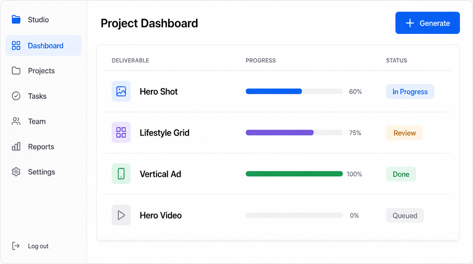Click the DELIVERABLE column header
Screen dimensions: 473x264
pos(130,61)
